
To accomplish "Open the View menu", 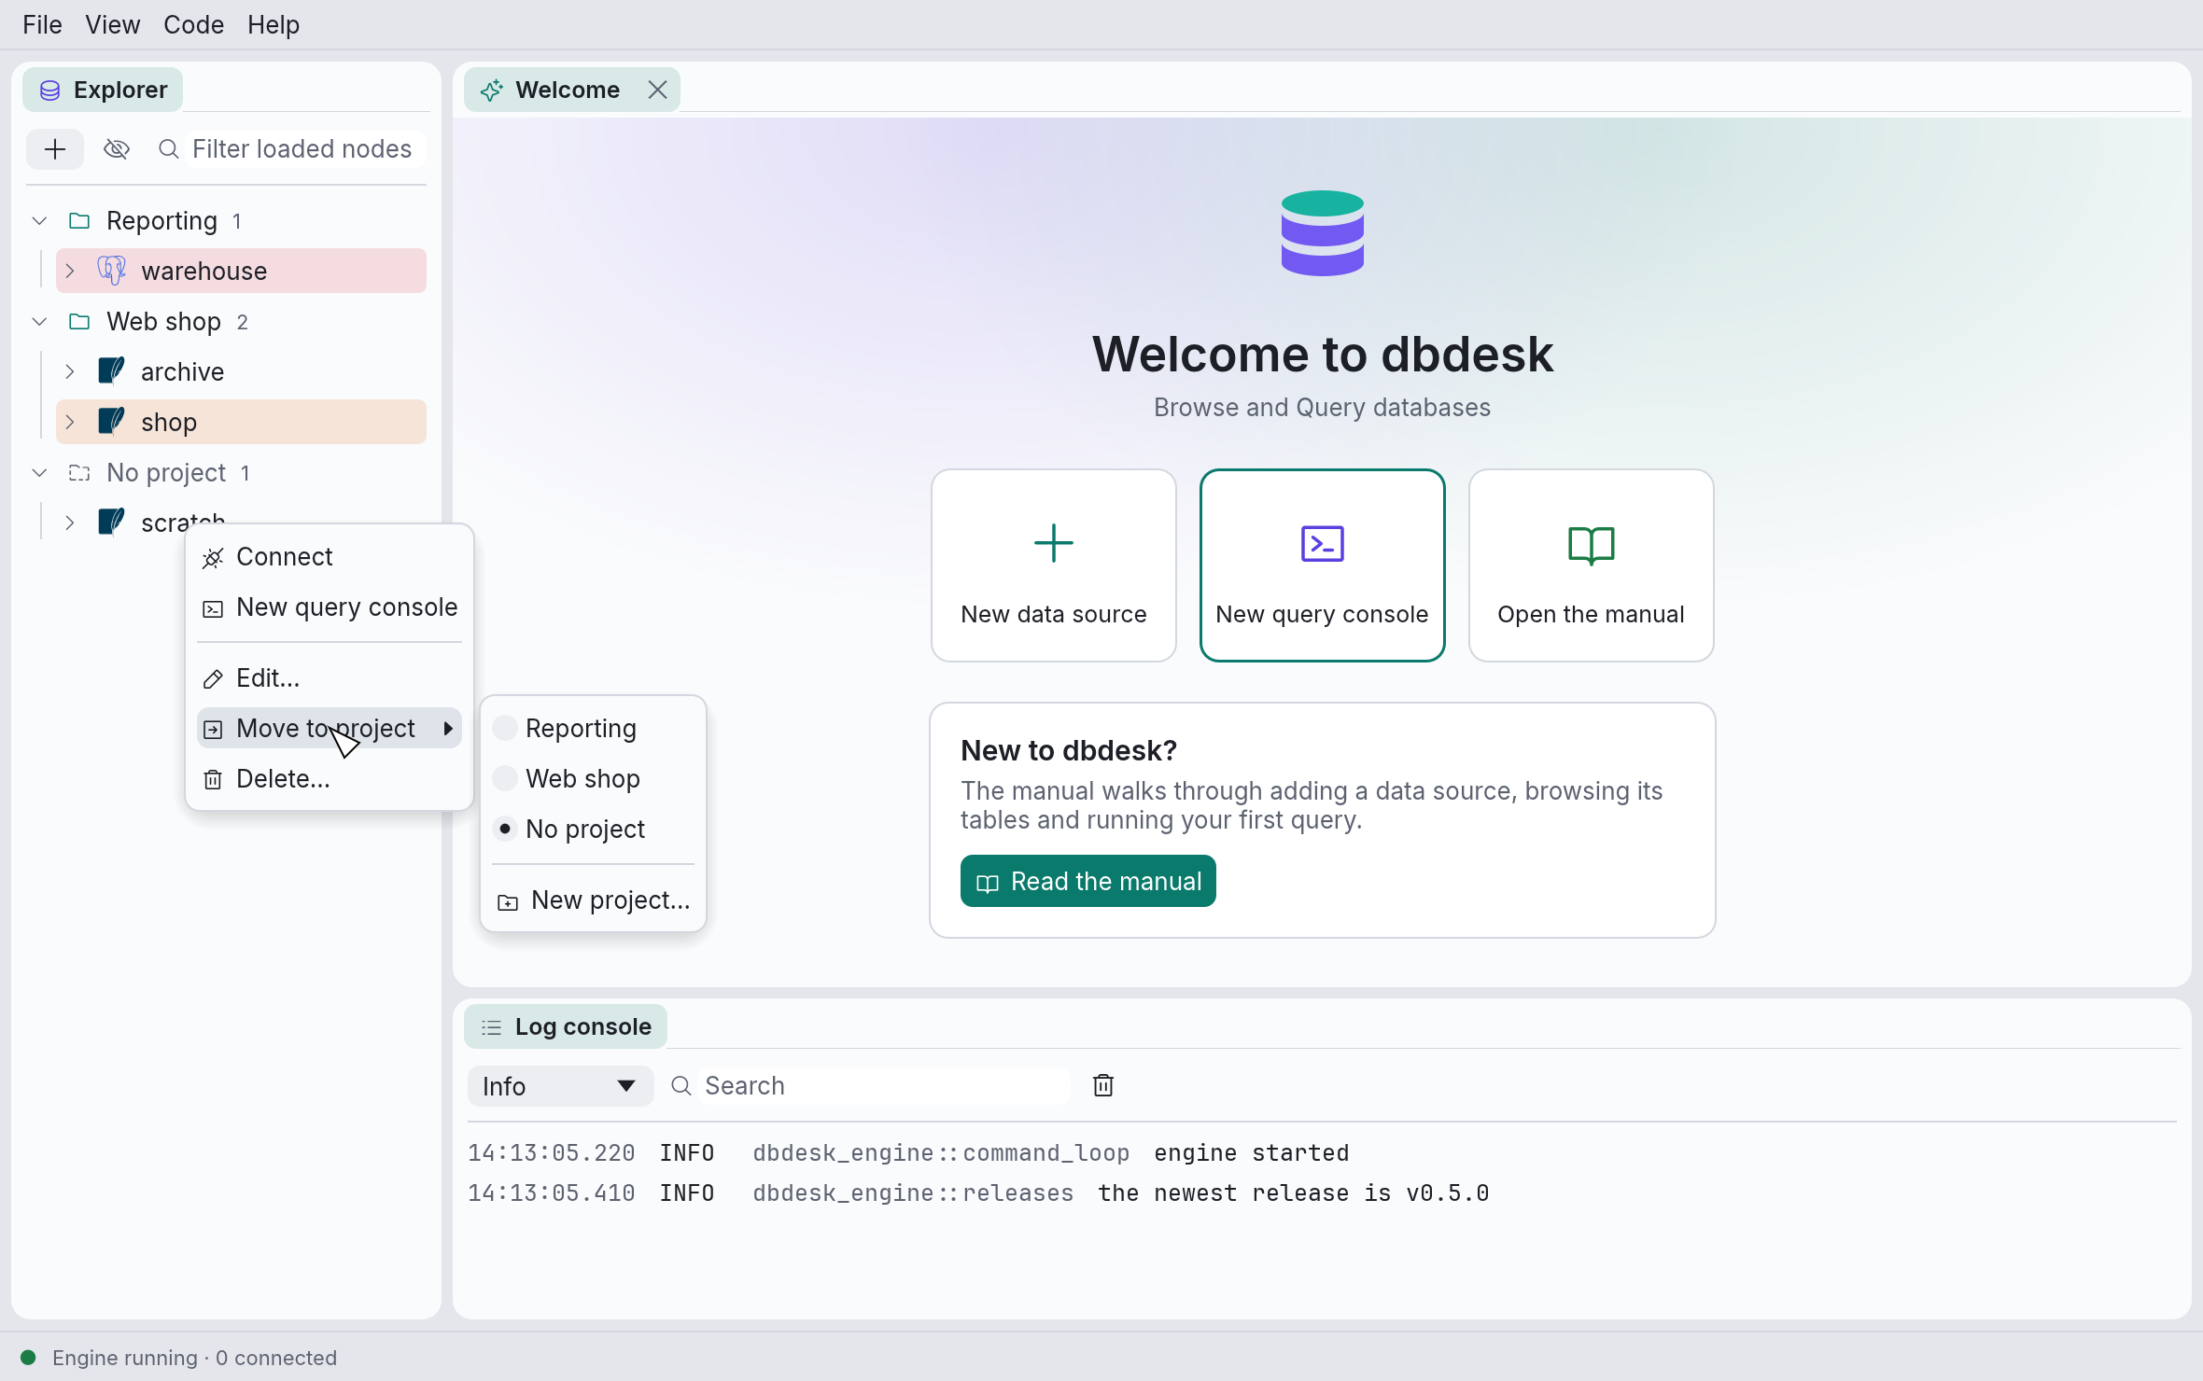I will pos(112,24).
